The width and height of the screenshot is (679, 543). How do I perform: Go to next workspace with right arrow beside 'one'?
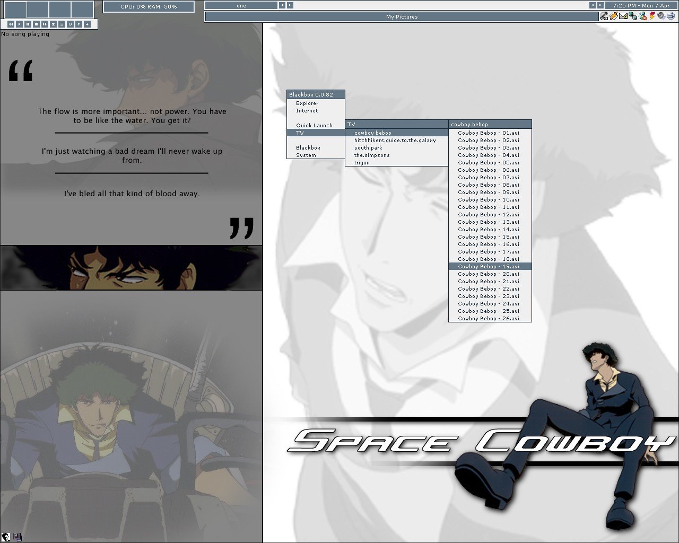(290, 5)
